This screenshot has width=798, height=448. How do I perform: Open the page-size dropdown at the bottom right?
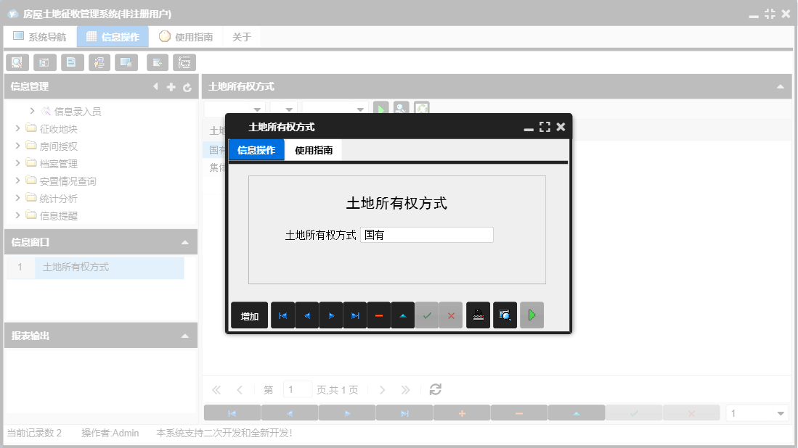pyautogui.click(x=757, y=412)
